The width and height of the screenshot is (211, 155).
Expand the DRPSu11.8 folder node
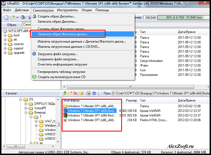pos(26,104)
